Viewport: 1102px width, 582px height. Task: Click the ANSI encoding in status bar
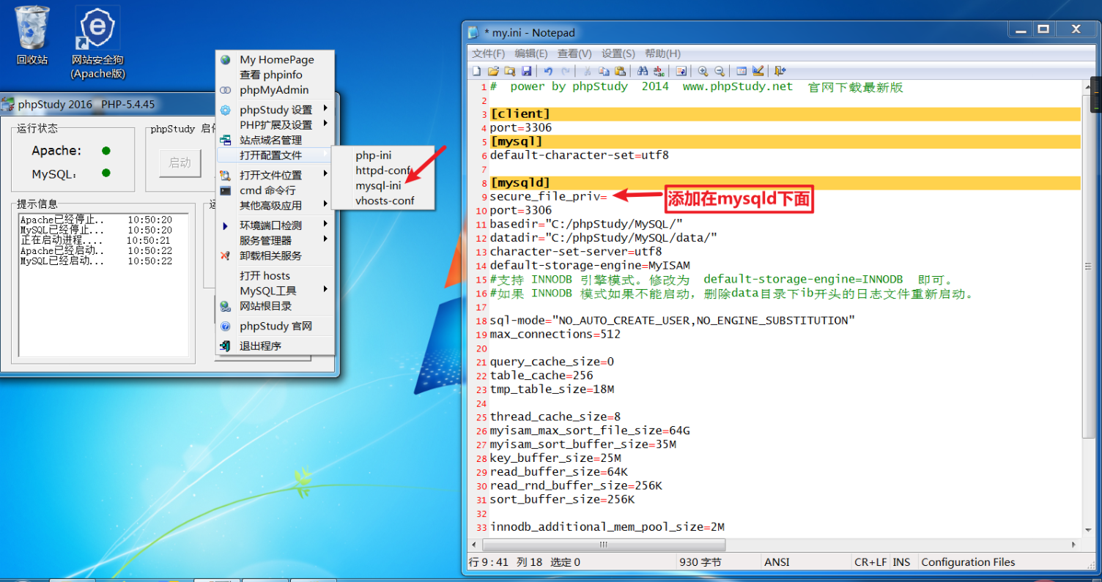pyautogui.click(x=777, y=562)
